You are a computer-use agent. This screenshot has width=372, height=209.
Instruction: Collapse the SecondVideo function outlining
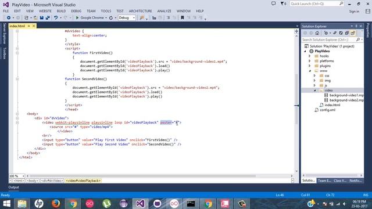click(17, 79)
